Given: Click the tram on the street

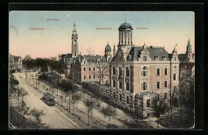Looking at the screenshot, I should pyautogui.click(x=49, y=98).
